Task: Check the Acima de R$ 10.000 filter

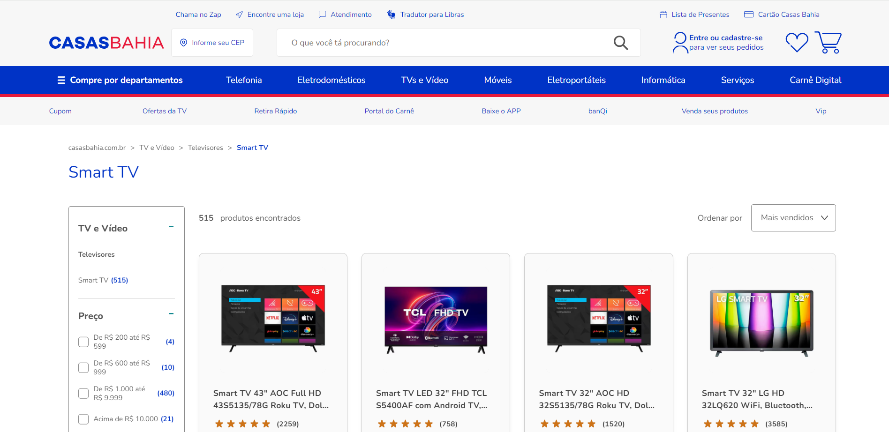Action: click(x=83, y=419)
